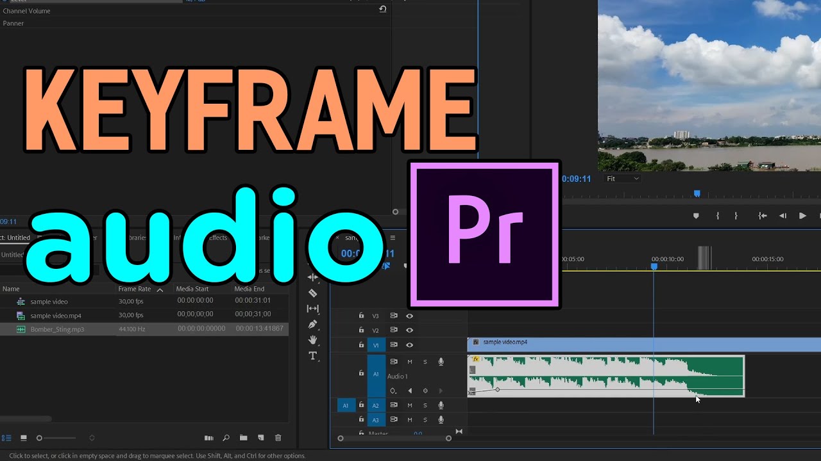Switch Project panel to List View

click(x=6, y=438)
